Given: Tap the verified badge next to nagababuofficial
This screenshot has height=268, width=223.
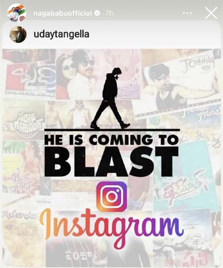Looking at the screenshot, I should point(97,13).
